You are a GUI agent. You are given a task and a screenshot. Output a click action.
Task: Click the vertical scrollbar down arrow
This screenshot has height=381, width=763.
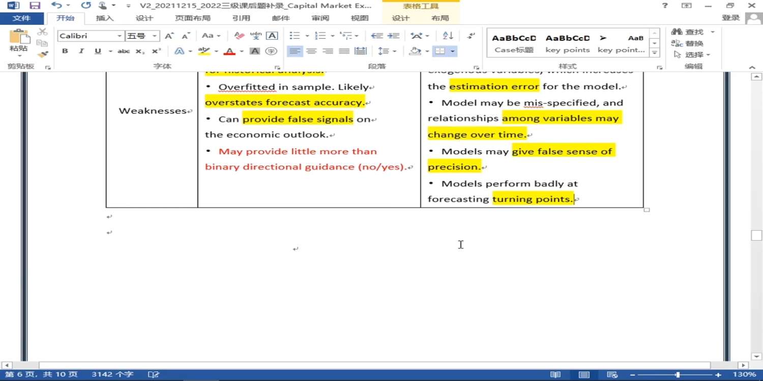pyautogui.click(x=756, y=357)
